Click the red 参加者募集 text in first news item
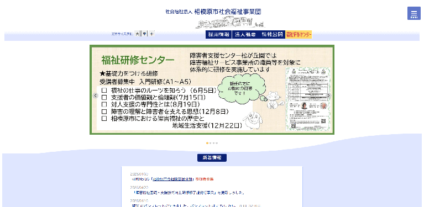 coord(205,179)
